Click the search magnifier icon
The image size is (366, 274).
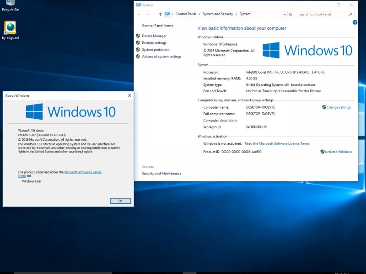pos(350,14)
